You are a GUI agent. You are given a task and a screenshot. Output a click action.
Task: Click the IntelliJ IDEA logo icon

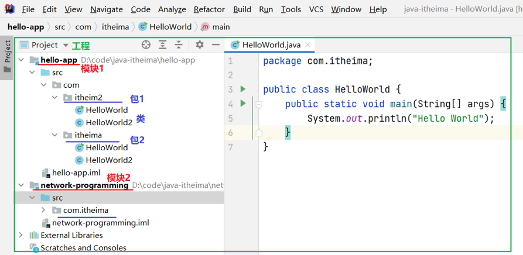click(9, 9)
